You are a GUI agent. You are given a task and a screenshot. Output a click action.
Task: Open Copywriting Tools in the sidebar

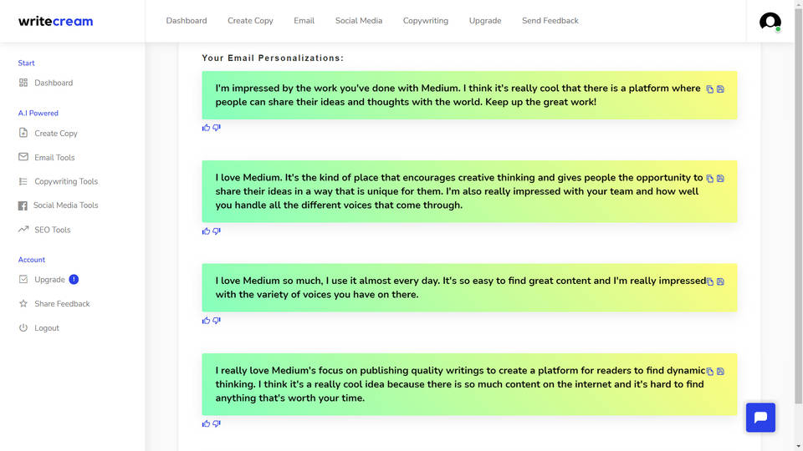65,181
